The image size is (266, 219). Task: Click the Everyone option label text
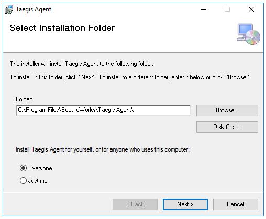pos(40,168)
